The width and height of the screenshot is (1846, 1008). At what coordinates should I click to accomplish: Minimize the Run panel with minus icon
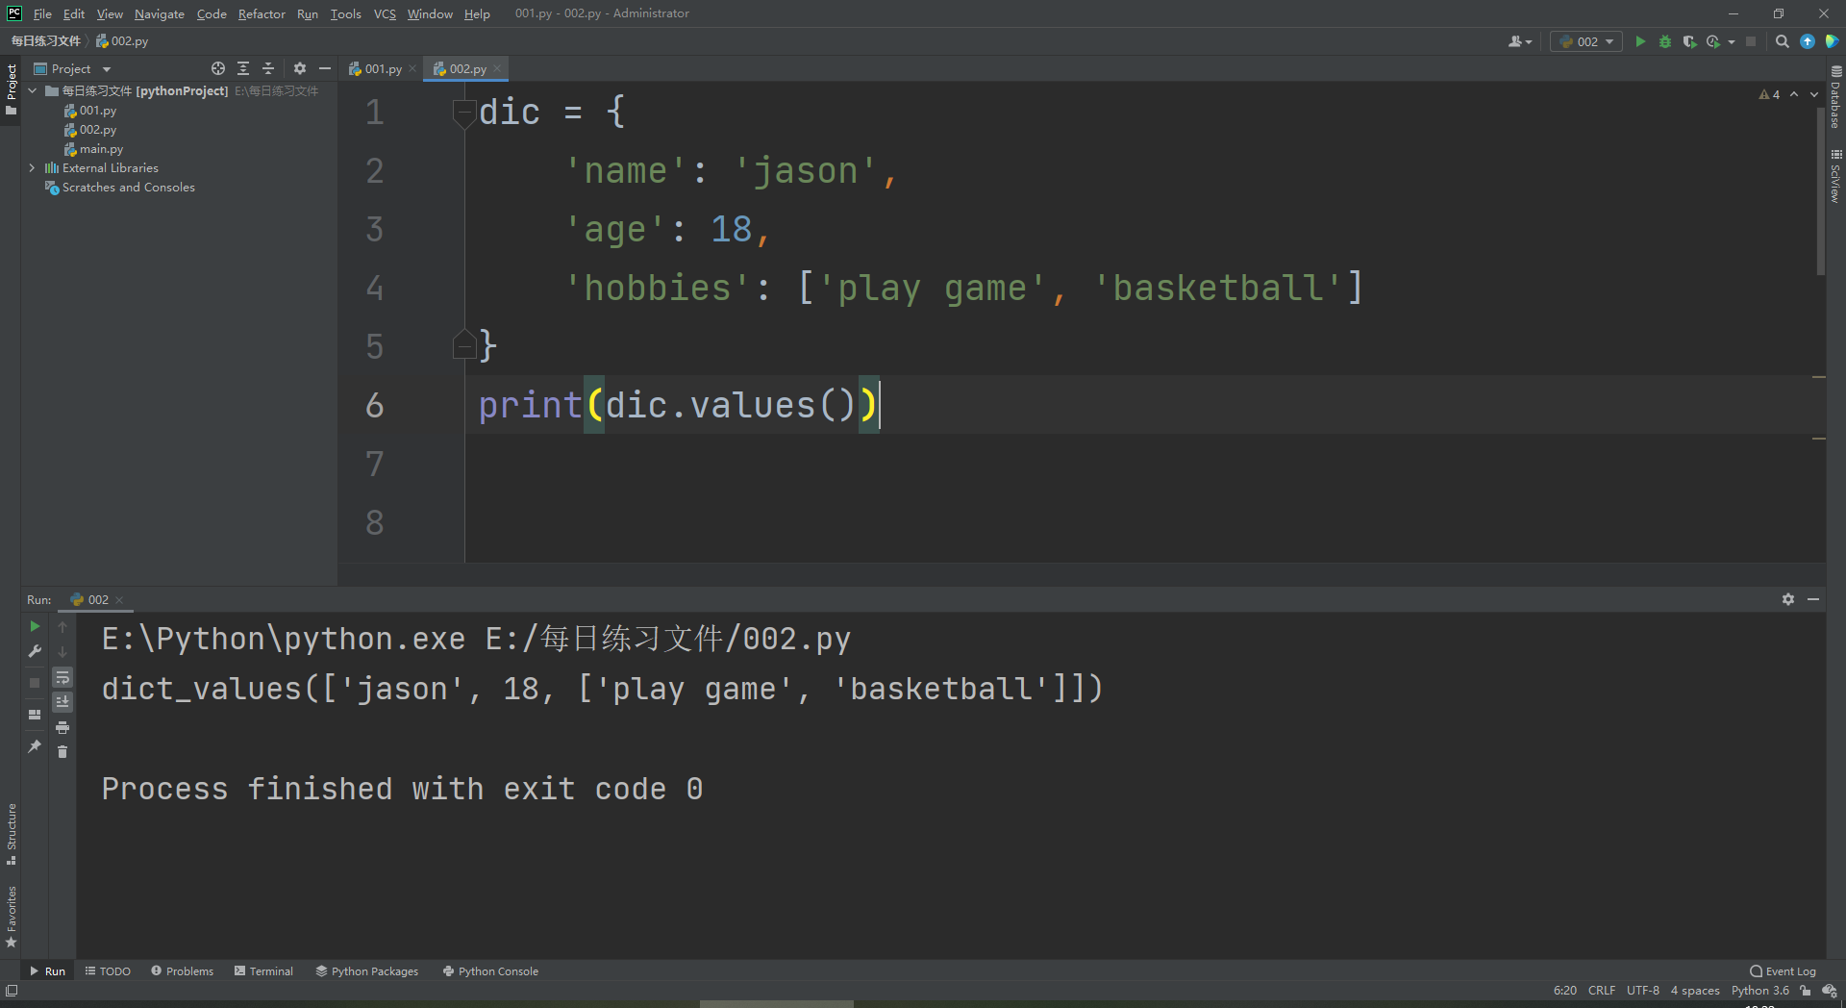(x=1813, y=599)
